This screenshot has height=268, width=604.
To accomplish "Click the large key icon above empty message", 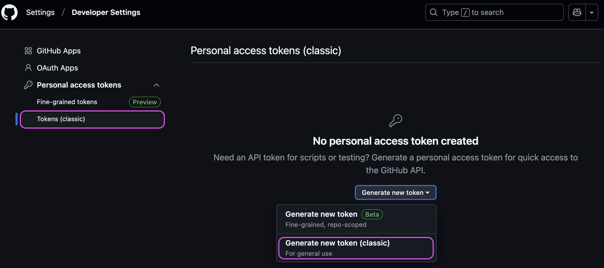I will point(395,121).
